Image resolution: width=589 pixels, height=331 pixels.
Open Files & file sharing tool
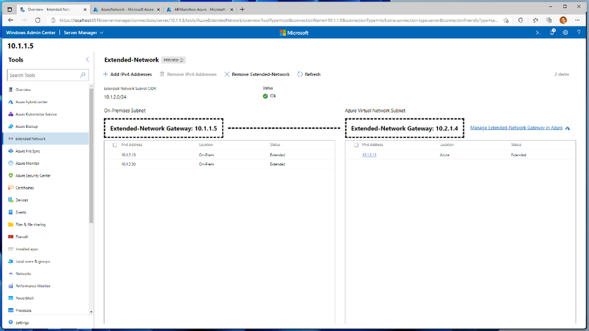[30, 224]
